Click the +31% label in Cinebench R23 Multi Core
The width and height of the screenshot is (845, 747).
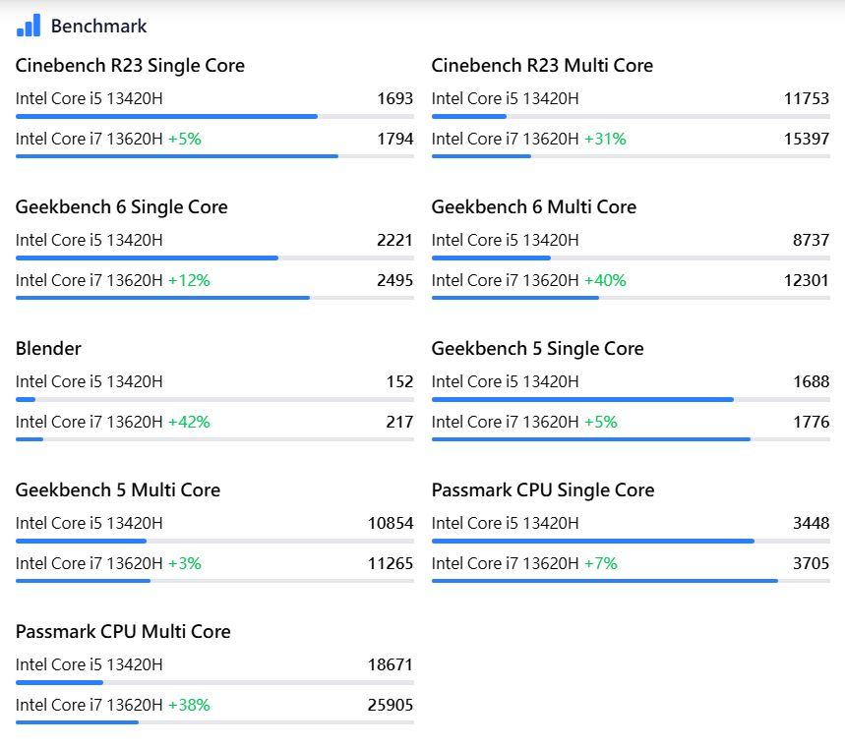605,139
